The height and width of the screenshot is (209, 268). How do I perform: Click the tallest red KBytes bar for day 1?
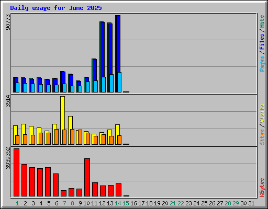pos(17,172)
